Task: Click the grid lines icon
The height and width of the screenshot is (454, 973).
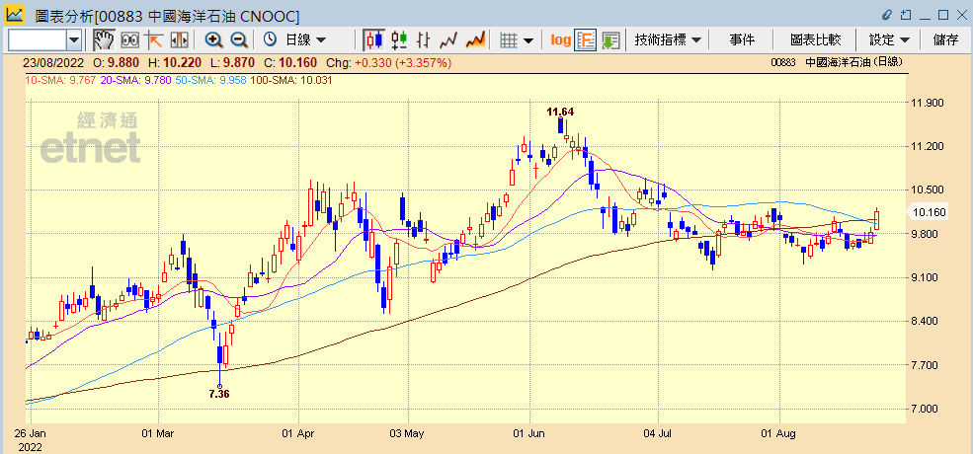Action: (509, 40)
